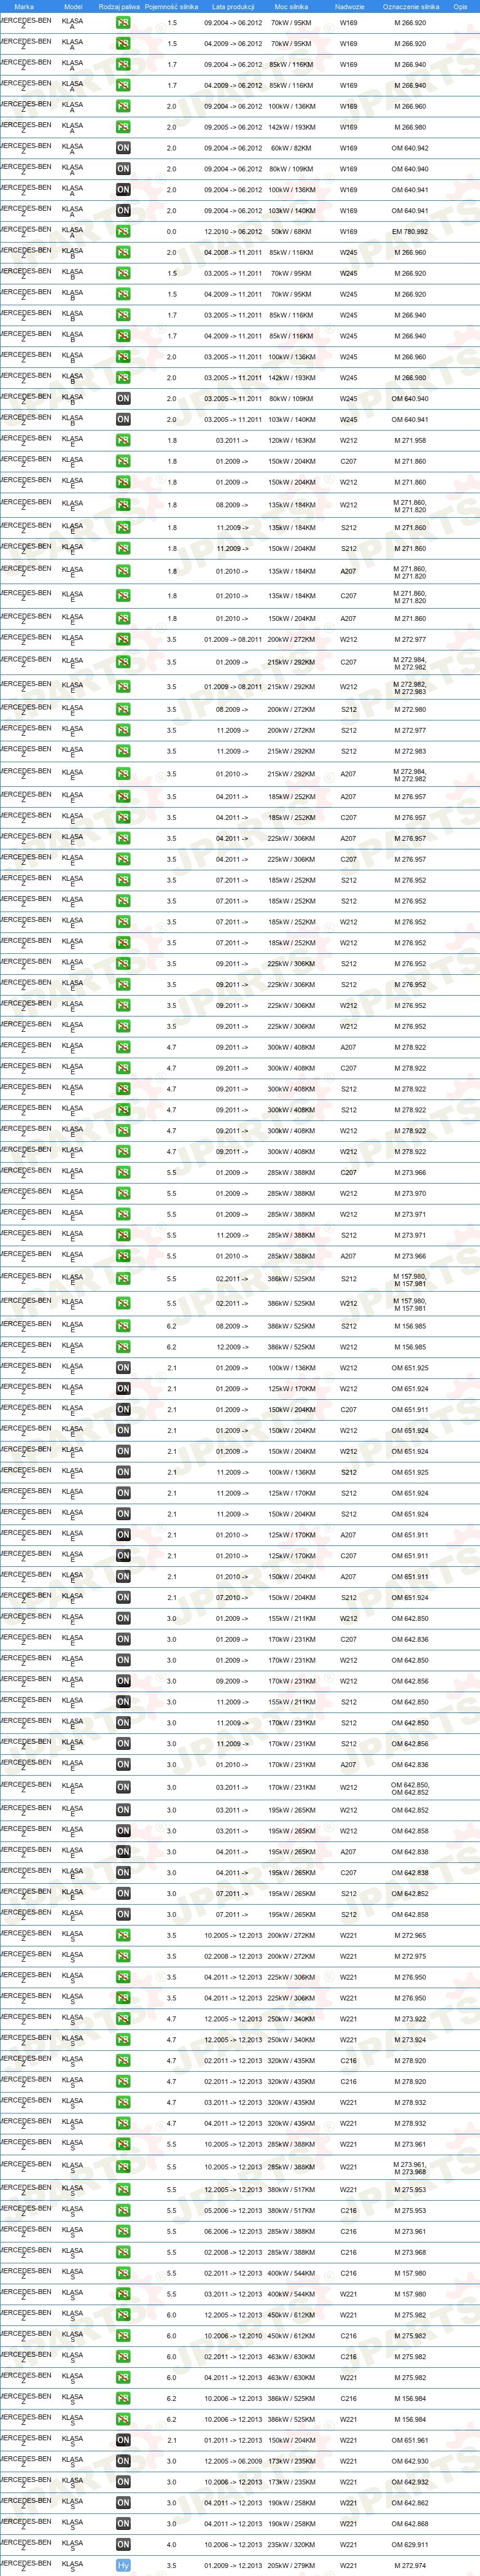Click the power value 60kW / 82KM

tap(291, 148)
